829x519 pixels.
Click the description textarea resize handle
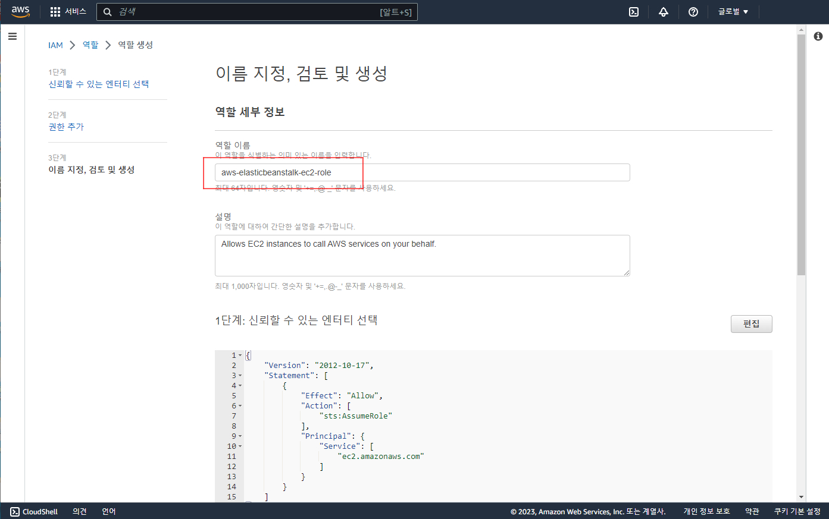(x=627, y=273)
